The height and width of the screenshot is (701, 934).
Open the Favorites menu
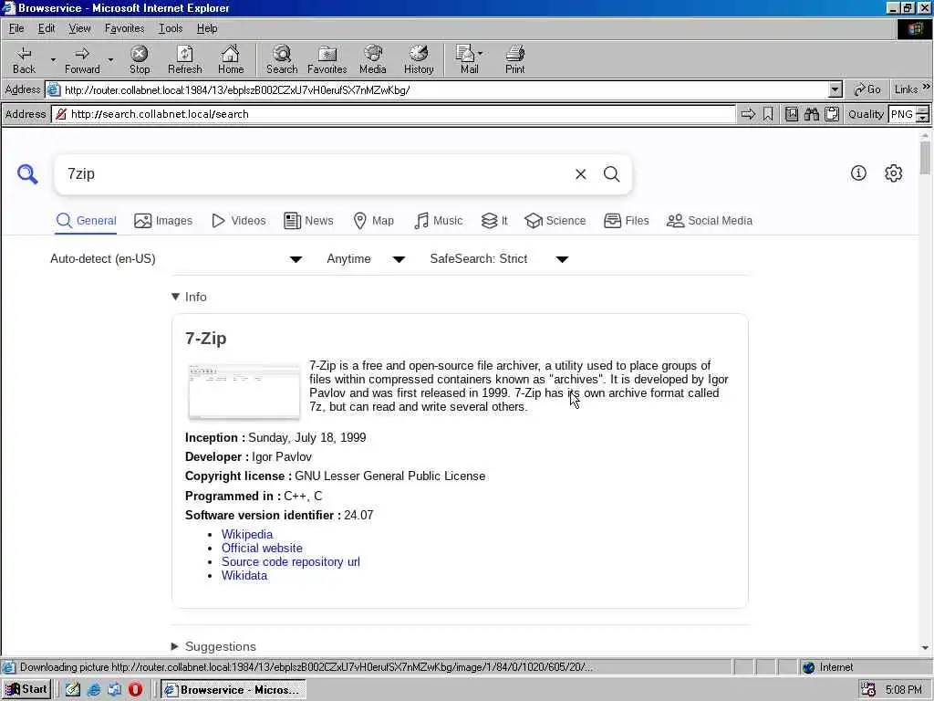(x=124, y=28)
